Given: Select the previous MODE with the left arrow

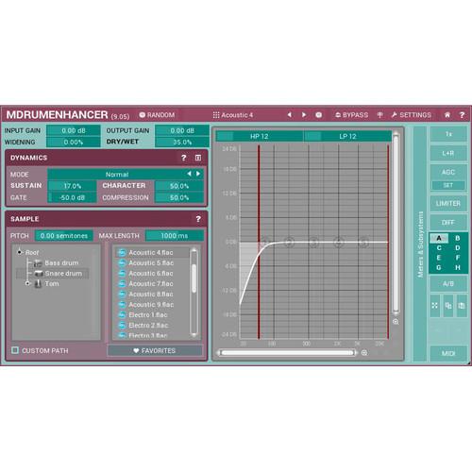Looking at the screenshot, I should 189,174.
